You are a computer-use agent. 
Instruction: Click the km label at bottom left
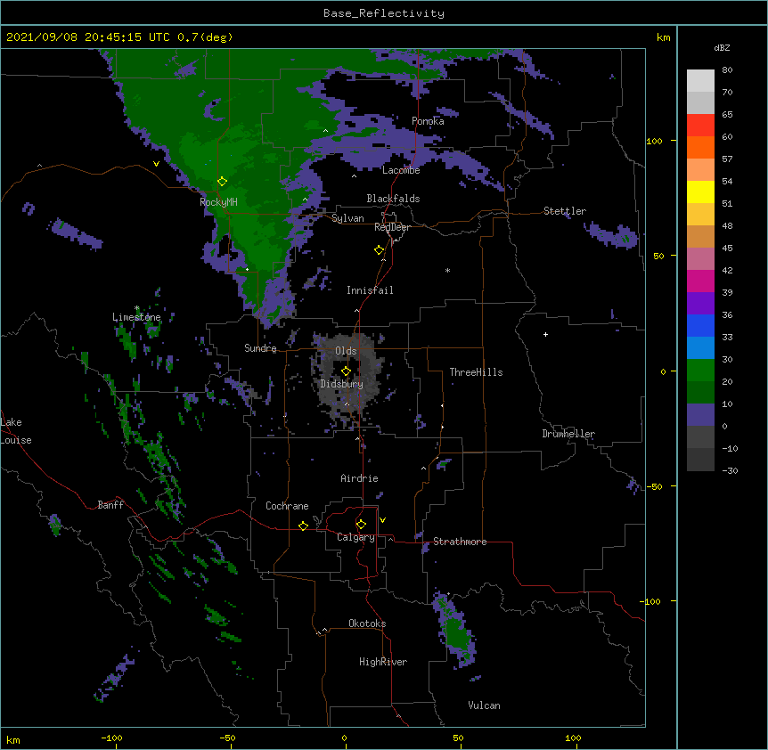(x=13, y=740)
